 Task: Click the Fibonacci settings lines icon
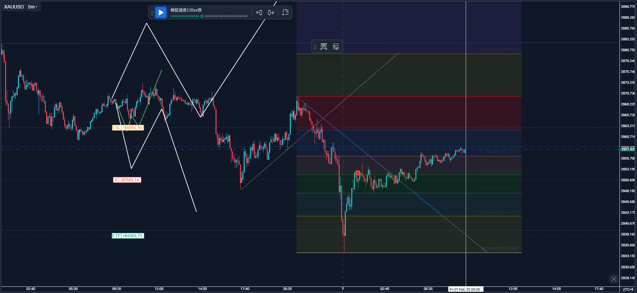[336, 47]
